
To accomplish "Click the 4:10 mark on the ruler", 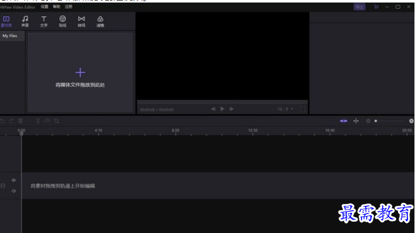I will 99,130.
